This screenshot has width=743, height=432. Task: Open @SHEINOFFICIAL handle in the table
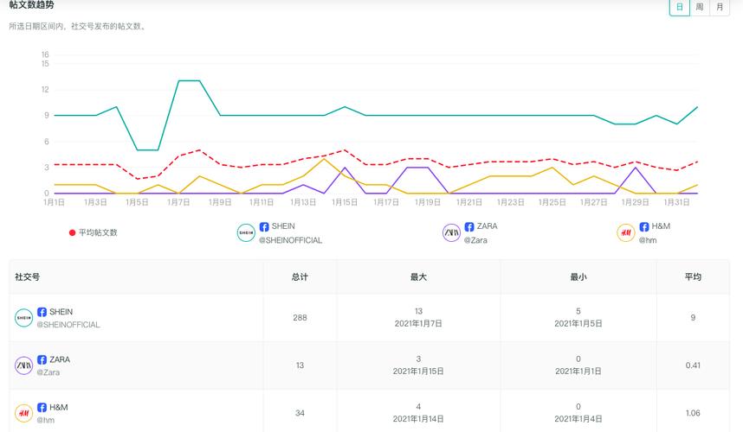click(x=68, y=325)
